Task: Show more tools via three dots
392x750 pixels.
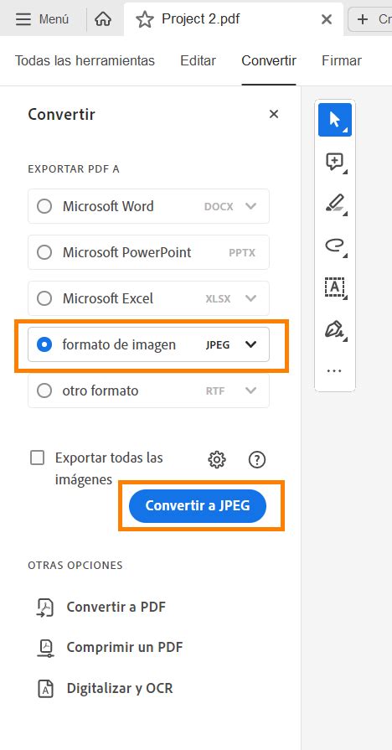Action: pos(335,370)
